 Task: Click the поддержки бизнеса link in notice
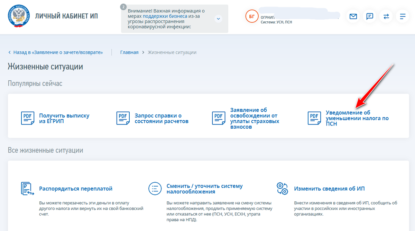coord(165,16)
